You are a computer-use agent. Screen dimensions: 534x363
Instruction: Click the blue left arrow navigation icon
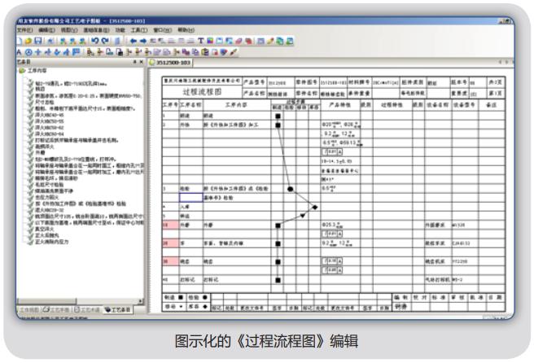tap(133, 40)
